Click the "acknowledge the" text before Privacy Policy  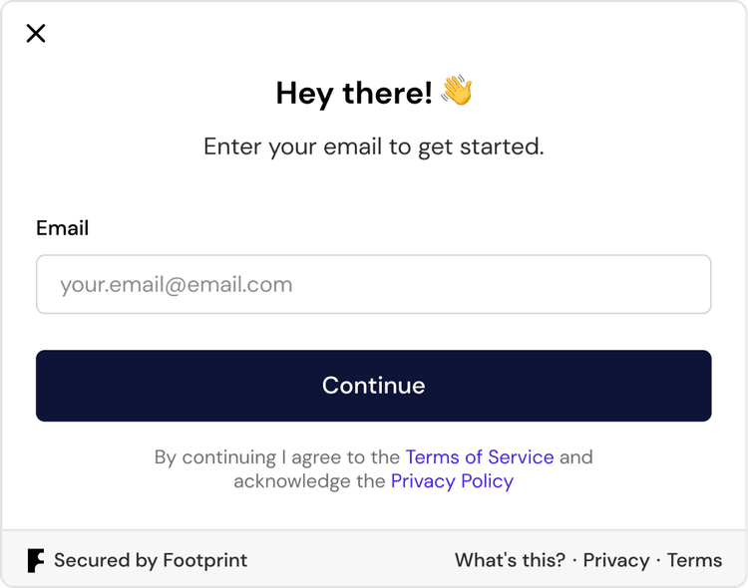click(x=309, y=481)
